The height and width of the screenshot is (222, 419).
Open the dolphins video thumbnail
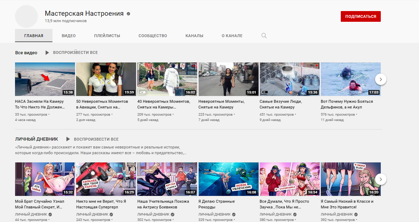(350, 79)
